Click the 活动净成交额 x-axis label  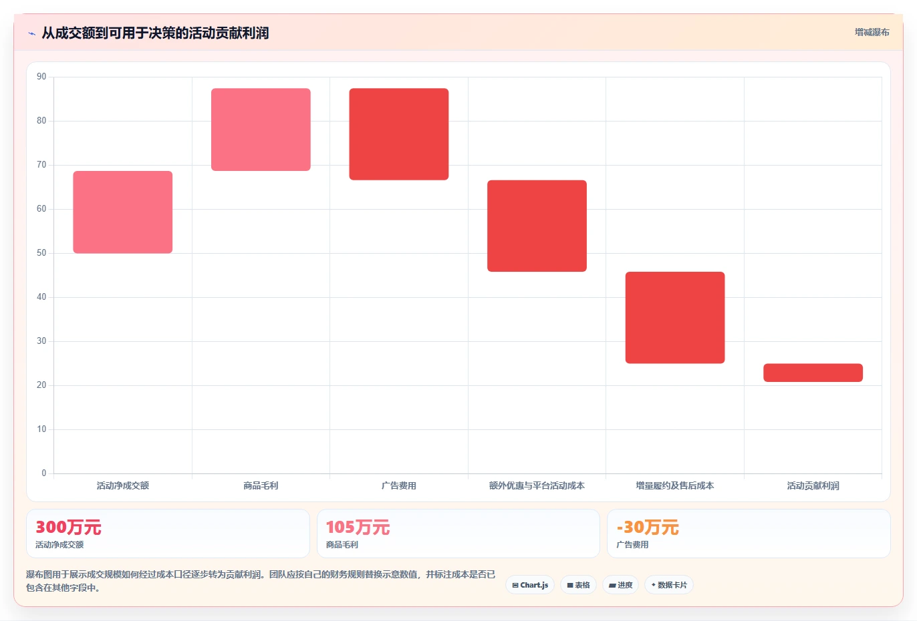(x=123, y=485)
